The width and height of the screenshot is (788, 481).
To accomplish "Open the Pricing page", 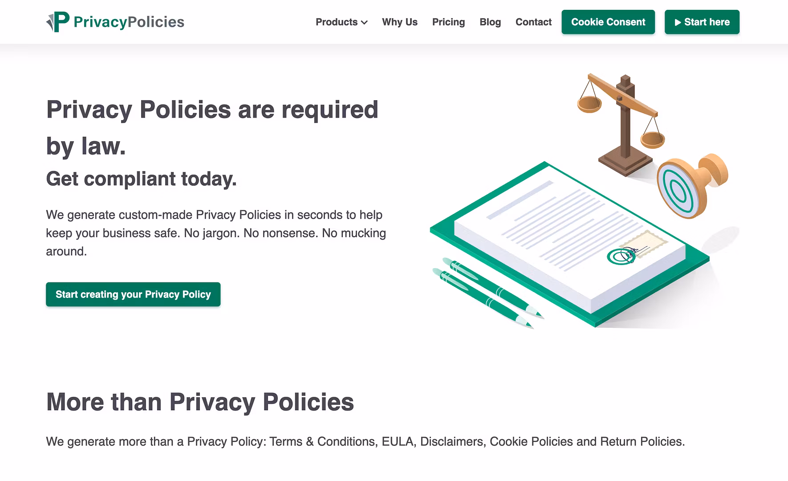I will click(x=448, y=22).
